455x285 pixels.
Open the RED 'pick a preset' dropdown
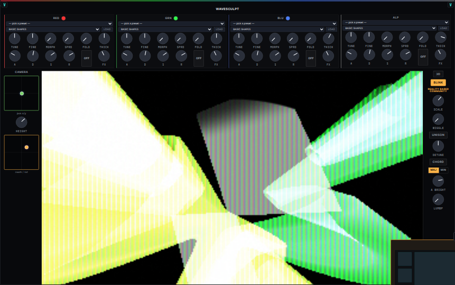[60, 23]
